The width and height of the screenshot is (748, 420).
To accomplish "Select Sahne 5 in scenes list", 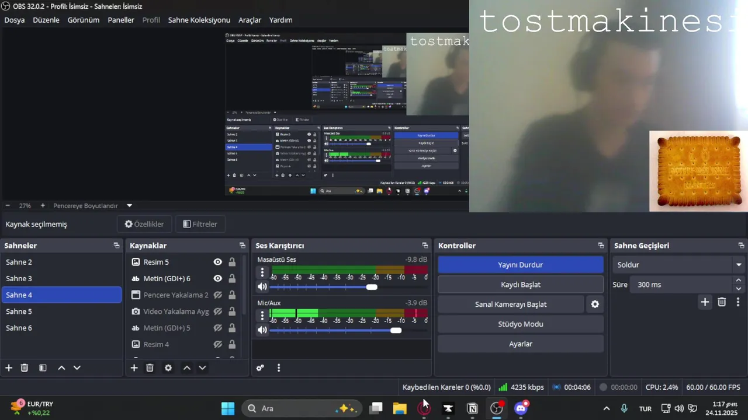I will coord(61,311).
